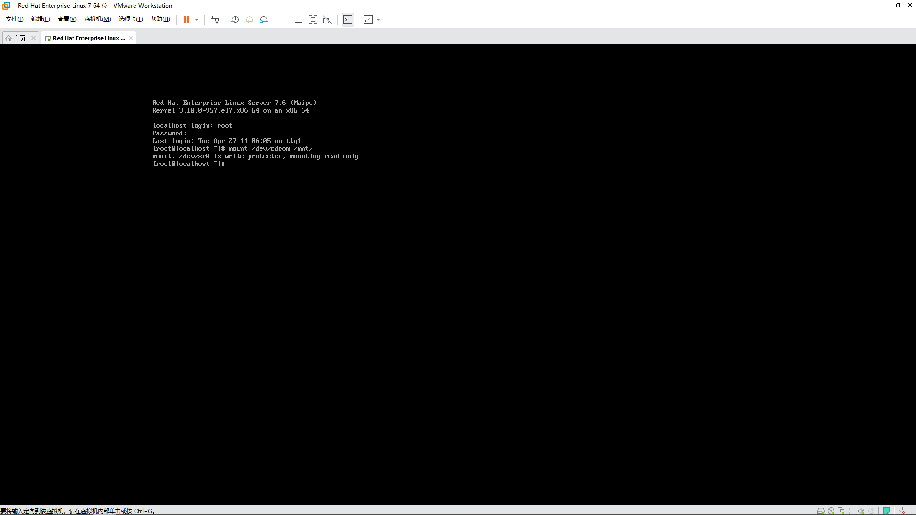This screenshot has height=515, width=916.
Task: Open the power options dropdown arrow
Action: [x=196, y=20]
